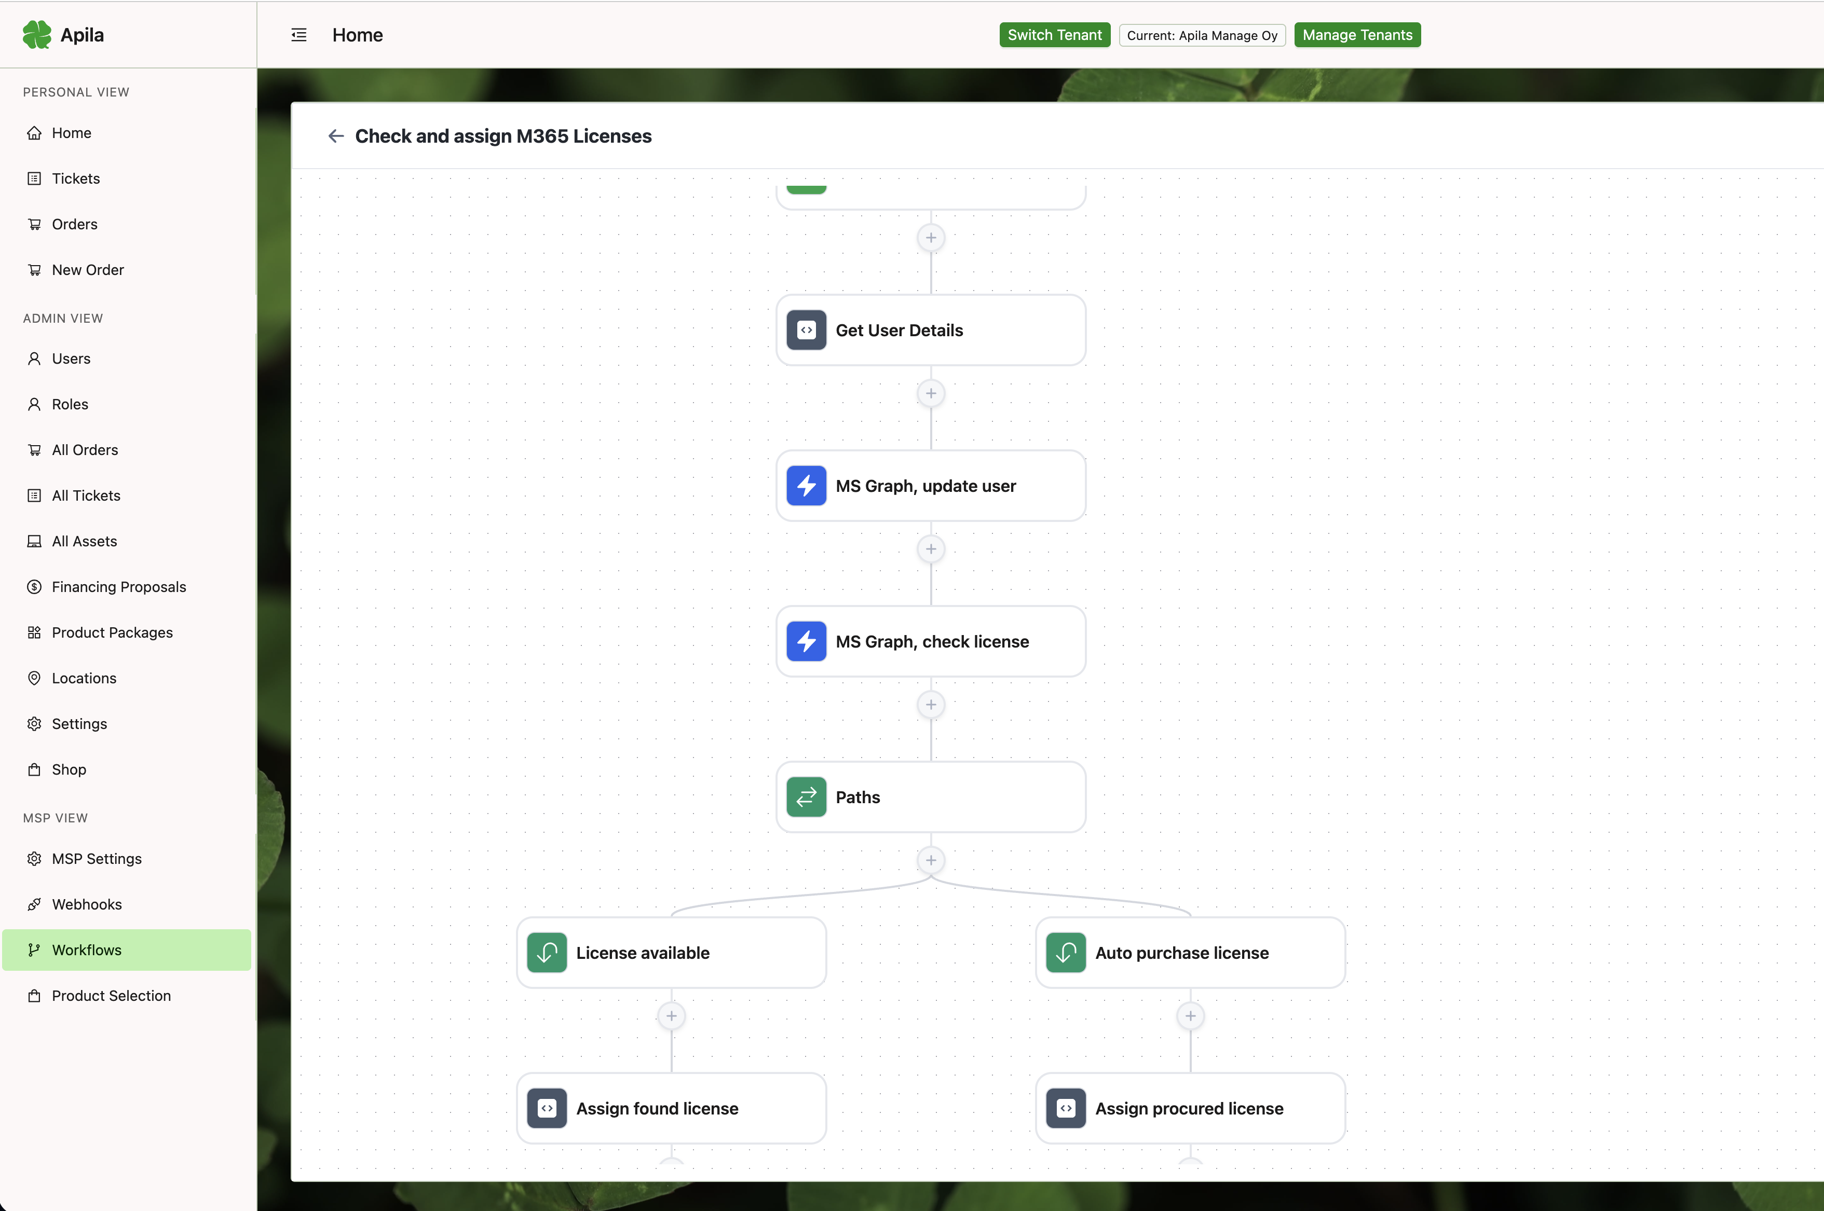Image resolution: width=1824 pixels, height=1211 pixels.
Task: Click the Webhooks link icon in sidebar
Action: [x=34, y=904]
